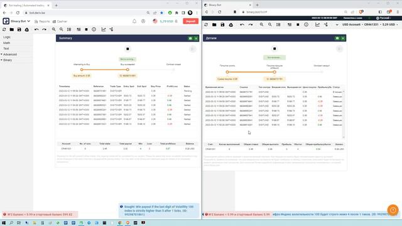Minimize the Детали panel with the green button
Screen dimensions: 402x226
[337, 38]
